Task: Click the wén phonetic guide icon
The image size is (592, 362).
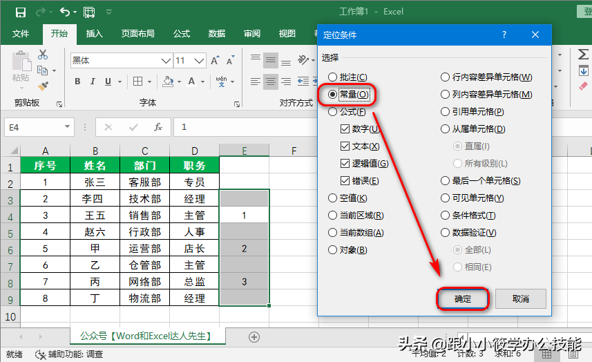Action: pos(221,81)
